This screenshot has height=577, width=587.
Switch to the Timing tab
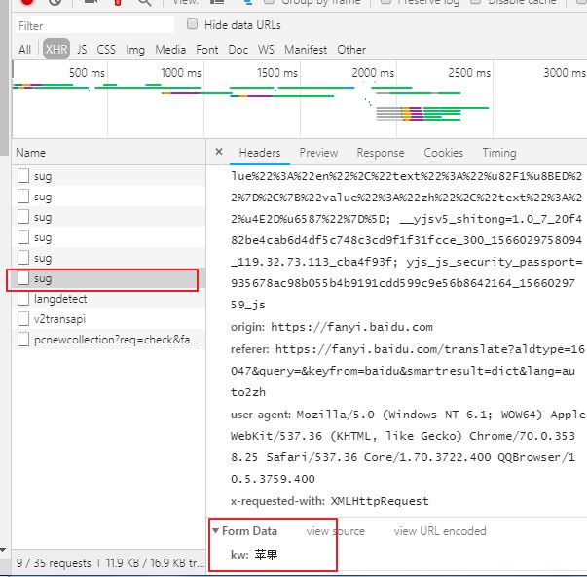point(499,153)
